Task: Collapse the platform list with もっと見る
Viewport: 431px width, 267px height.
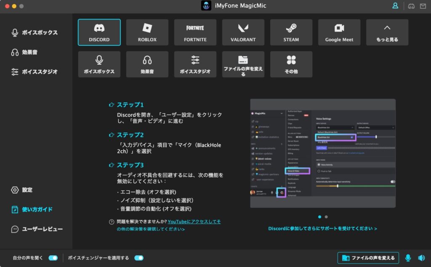Action: (x=387, y=32)
